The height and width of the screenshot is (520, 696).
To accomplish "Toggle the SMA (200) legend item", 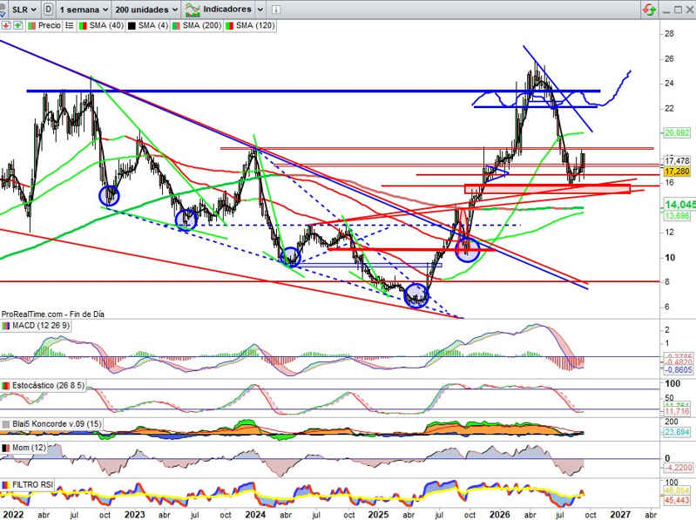I will pyautogui.click(x=197, y=26).
